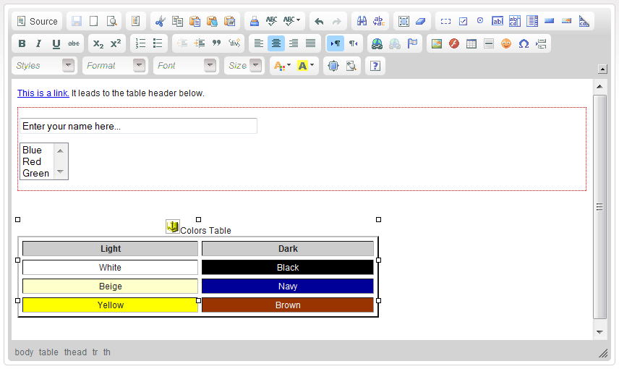Toggle left-to-right text direction
The height and width of the screenshot is (369, 619).
coord(336,43)
